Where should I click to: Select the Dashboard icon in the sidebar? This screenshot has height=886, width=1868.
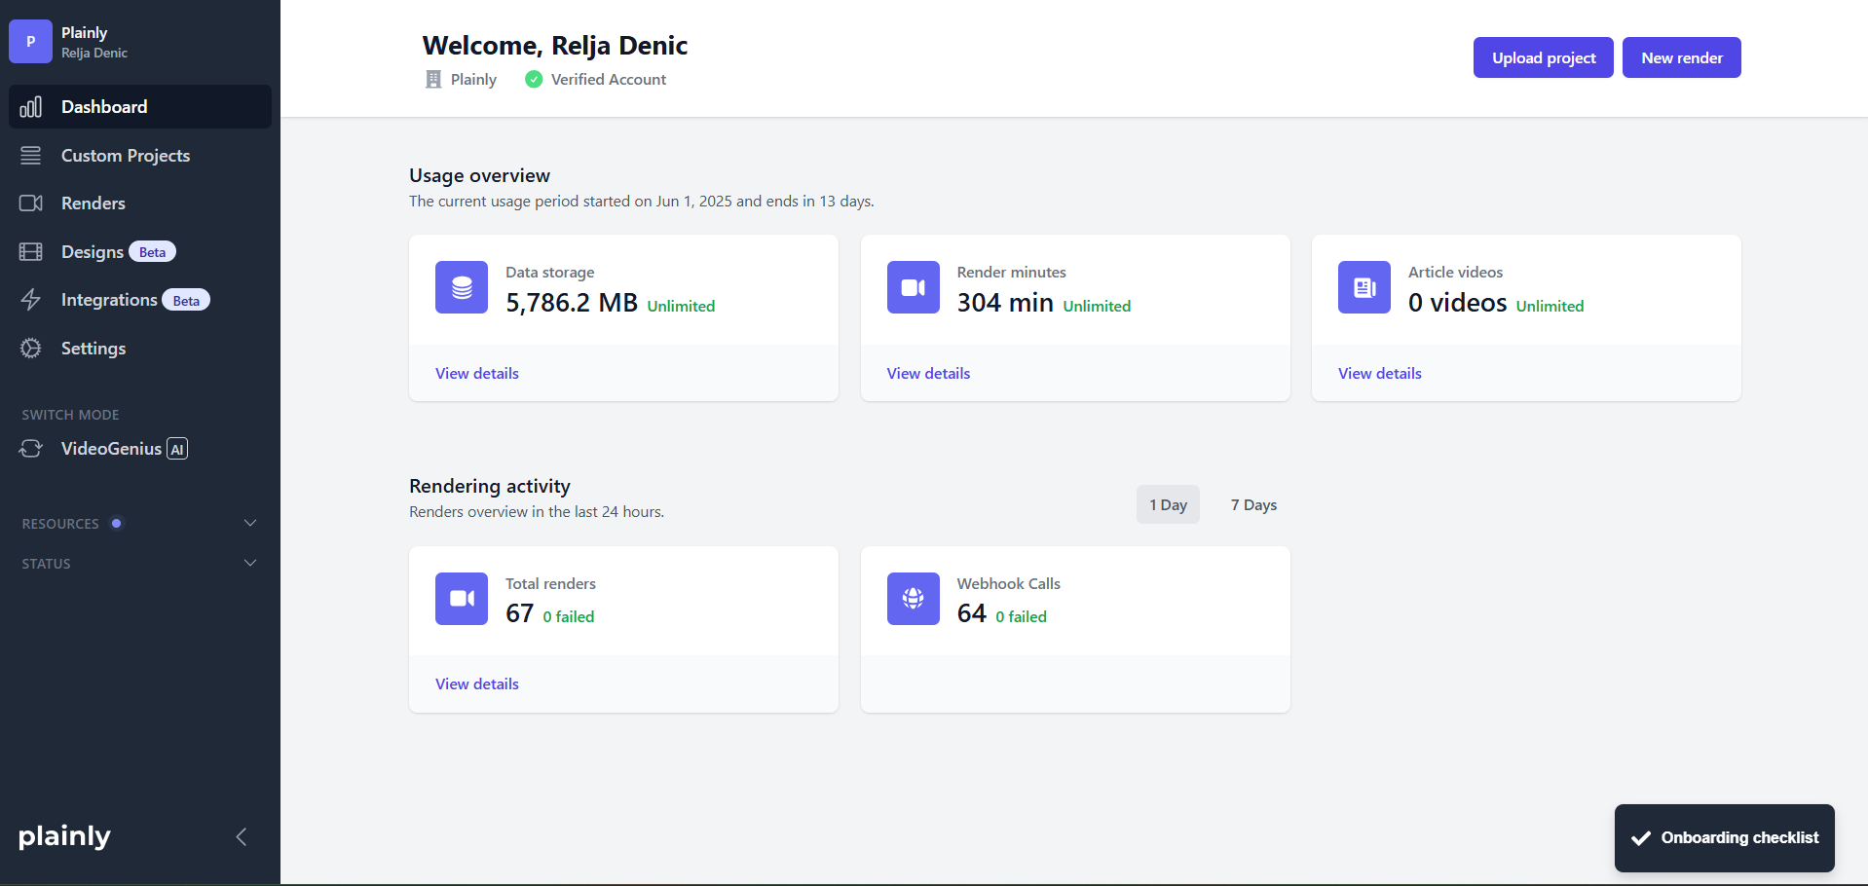click(31, 106)
